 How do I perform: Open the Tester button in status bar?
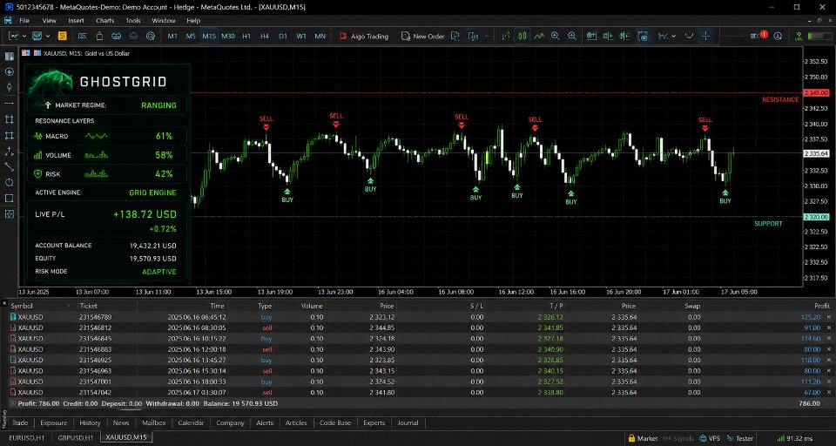[x=739, y=438]
